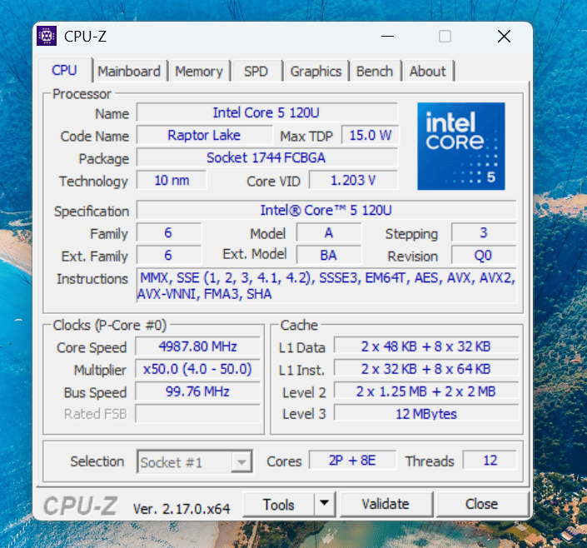Open the SPD tab

click(256, 71)
